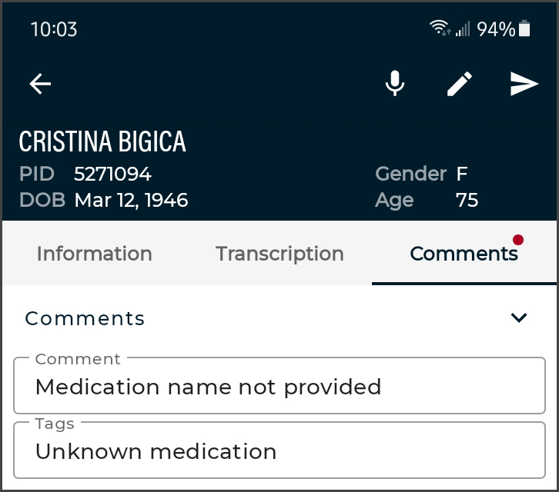This screenshot has width=559, height=492.
Task: Tap the pencil edit icon
Action: 460,84
